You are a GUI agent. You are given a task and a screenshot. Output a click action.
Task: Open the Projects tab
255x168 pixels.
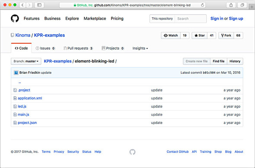[x=113, y=48]
